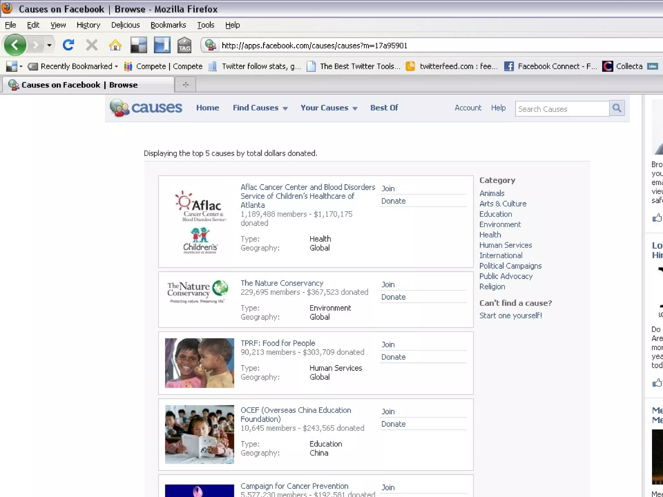Click the green Back navigation arrow
This screenshot has width=663, height=497.
click(x=15, y=45)
